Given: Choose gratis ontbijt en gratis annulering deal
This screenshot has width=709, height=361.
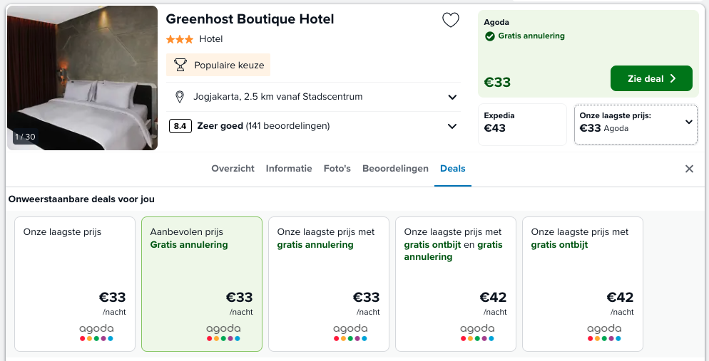Looking at the screenshot, I should click(x=456, y=284).
